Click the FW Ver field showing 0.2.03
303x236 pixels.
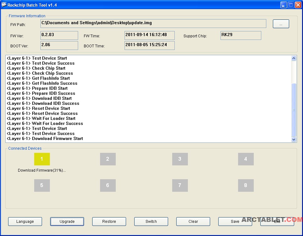[59, 35]
